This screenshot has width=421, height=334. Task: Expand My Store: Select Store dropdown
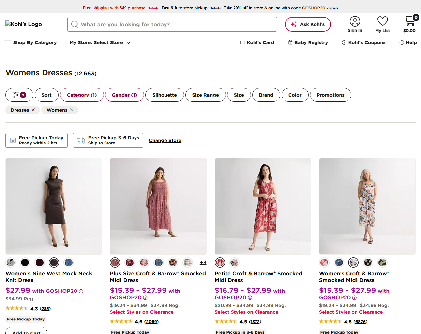tap(100, 42)
